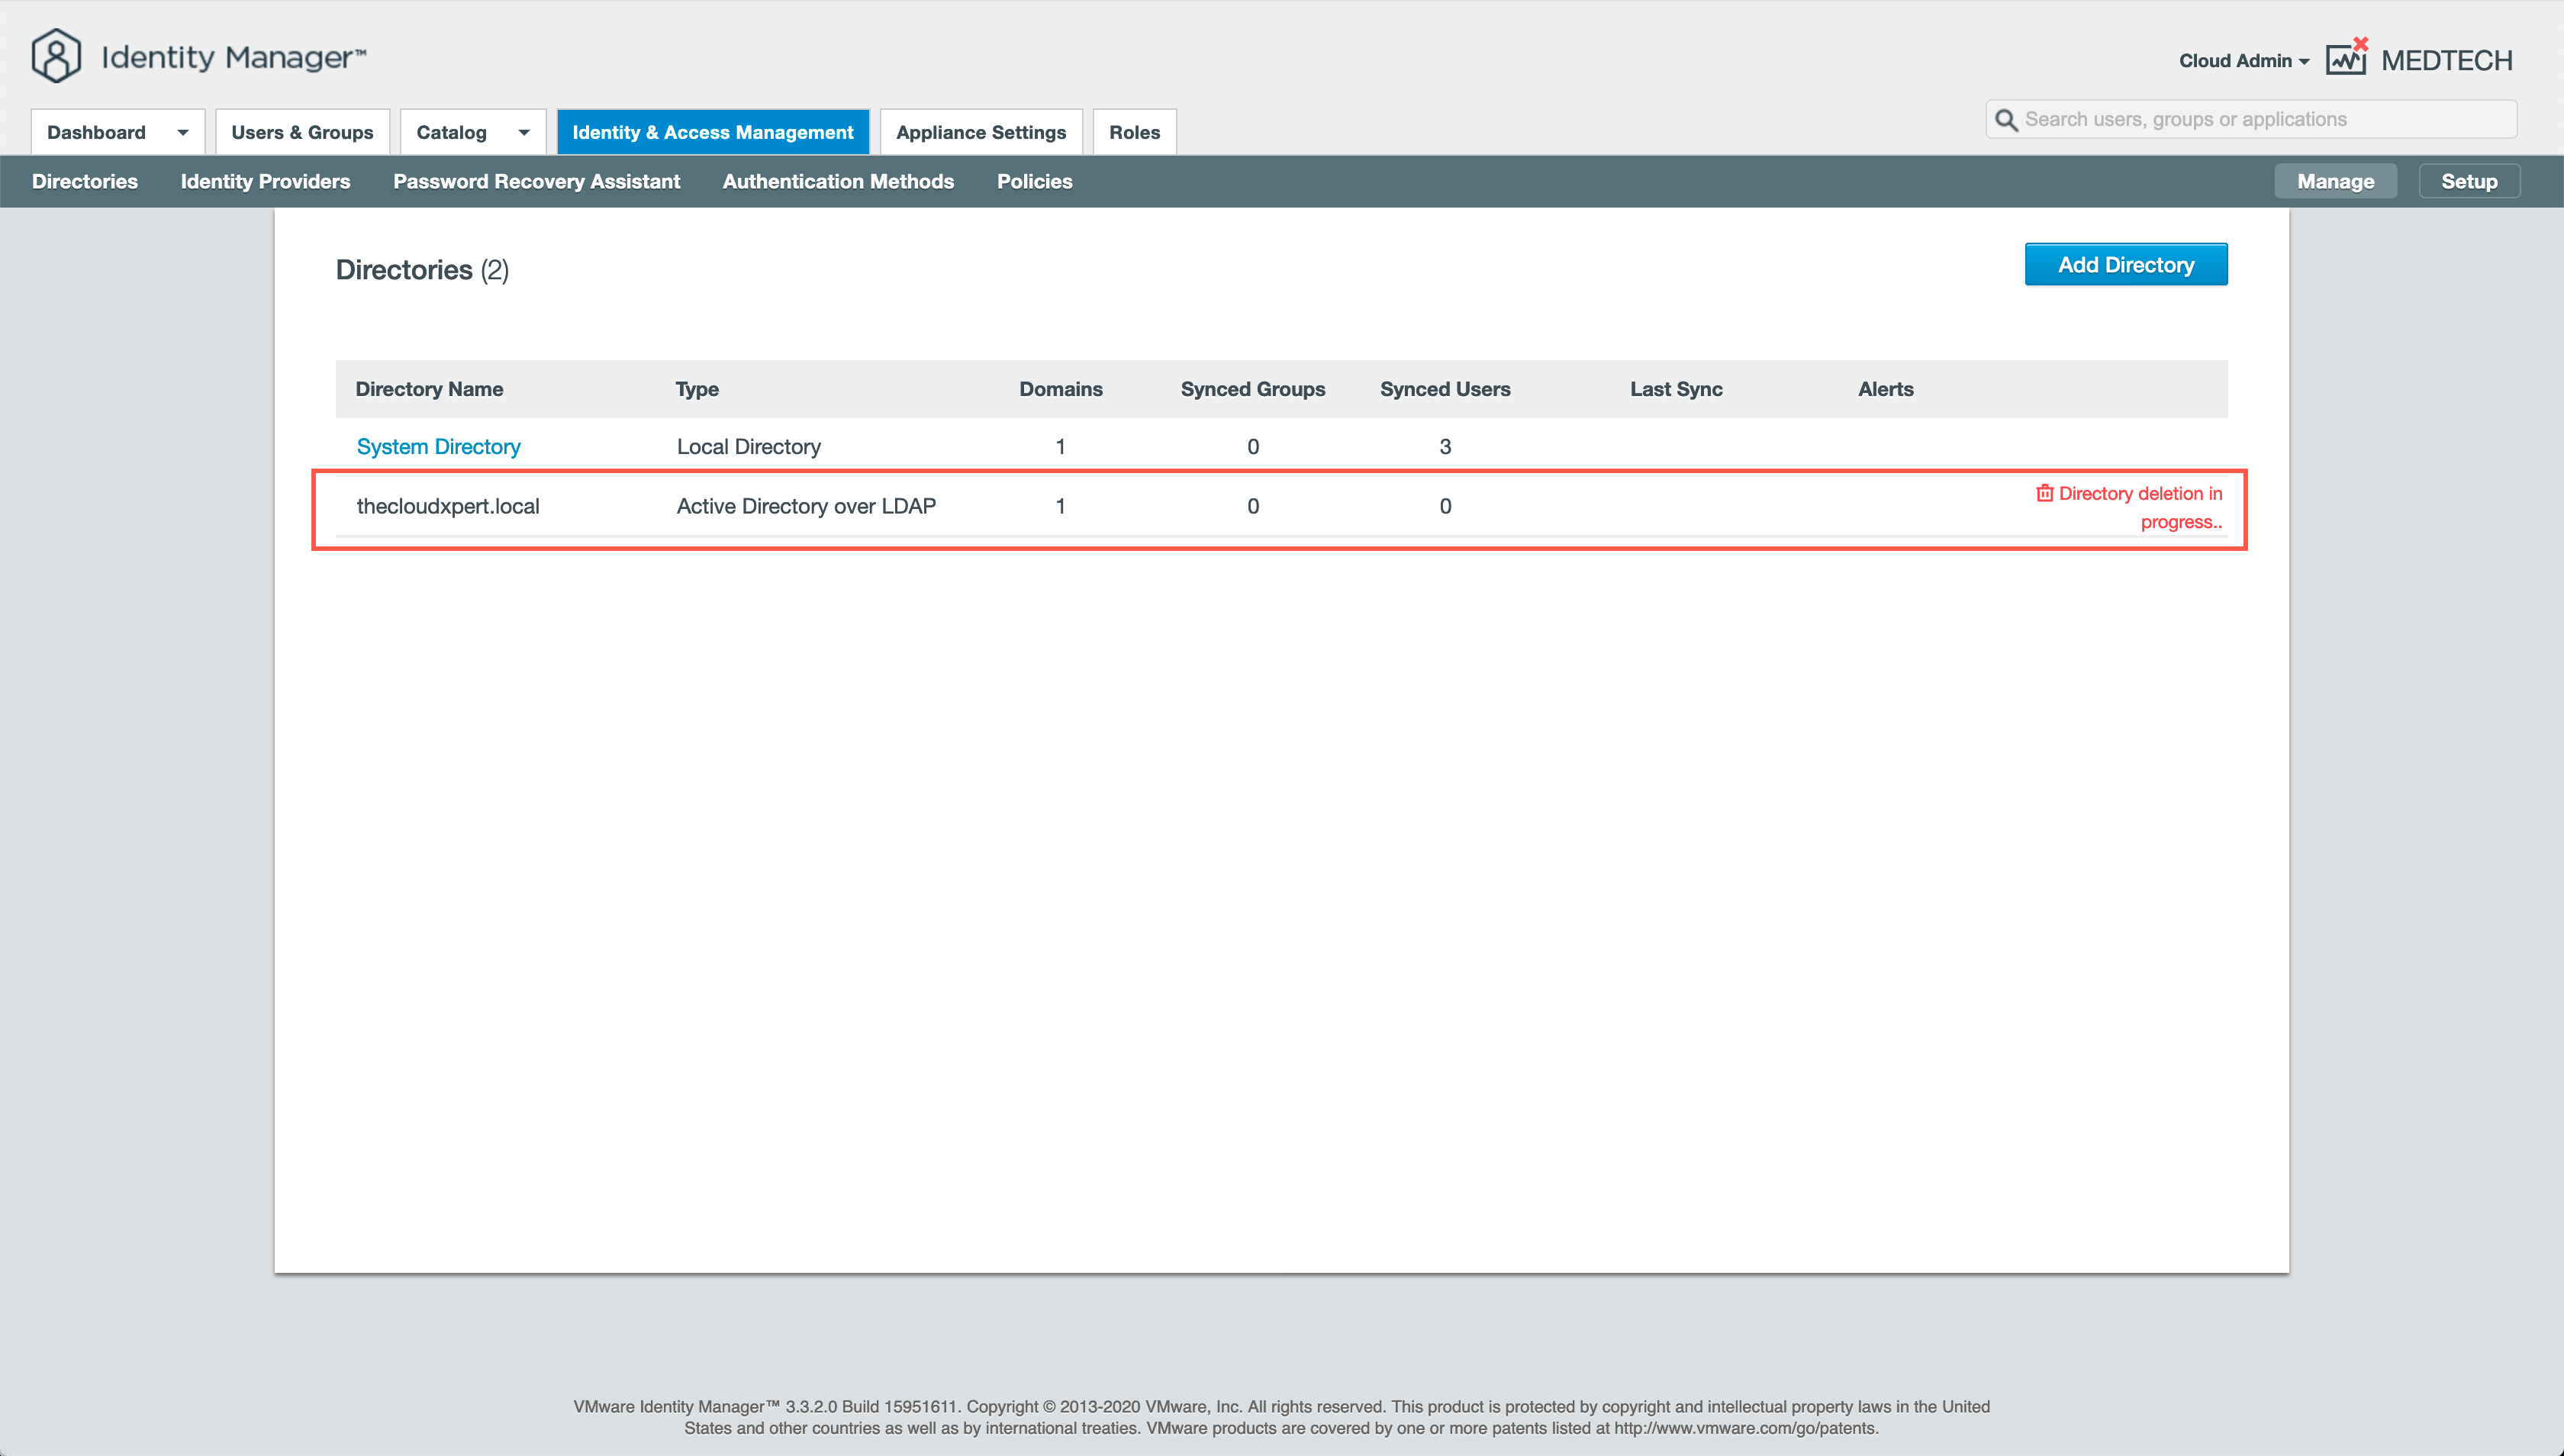2564x1456 pixels.
Task: Open the System Directory link
Action: pyautogui.click(x=438, y=447)
